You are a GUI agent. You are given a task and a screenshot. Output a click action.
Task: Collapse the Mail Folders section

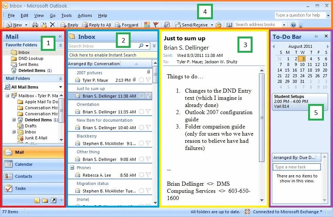(x=60, y=79)
